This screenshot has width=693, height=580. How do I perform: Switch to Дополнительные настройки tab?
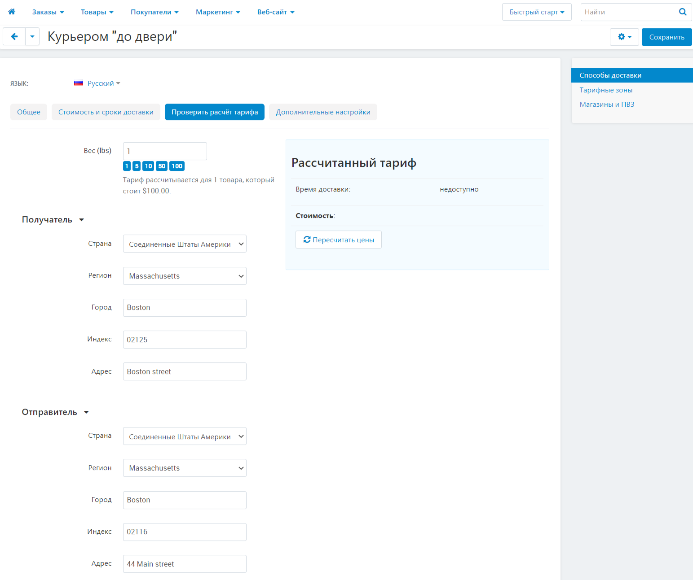[323, 112]
